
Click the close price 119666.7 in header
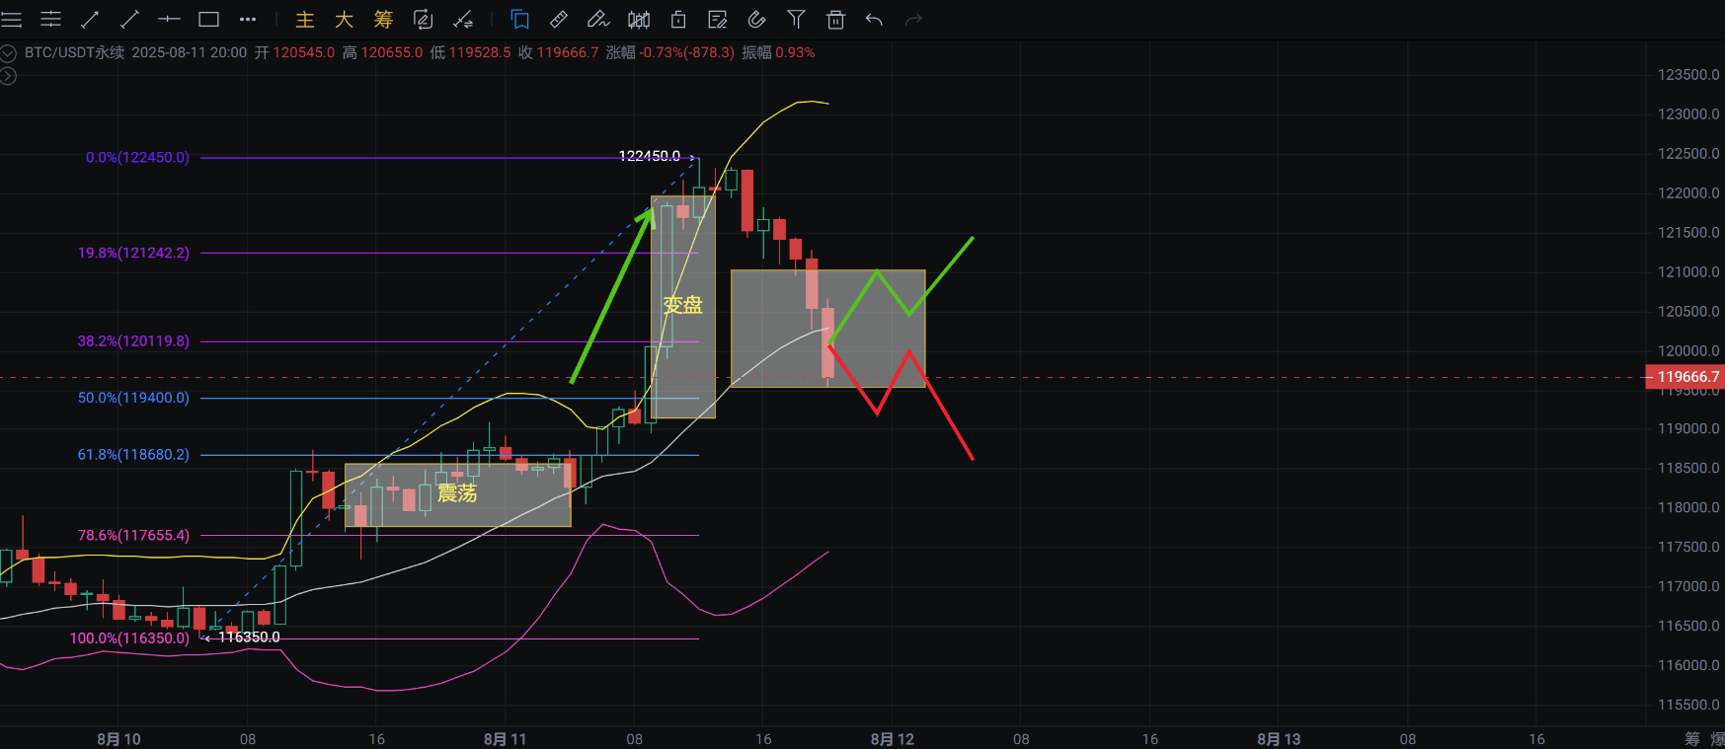point(568,52)
